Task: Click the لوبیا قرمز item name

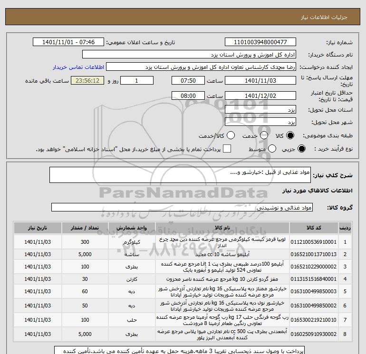Action: (x=222, y=242)
